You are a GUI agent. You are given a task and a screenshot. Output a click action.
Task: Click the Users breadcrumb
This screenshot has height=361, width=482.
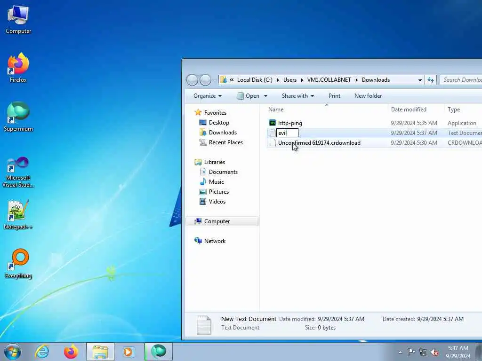tap(290, 80)
